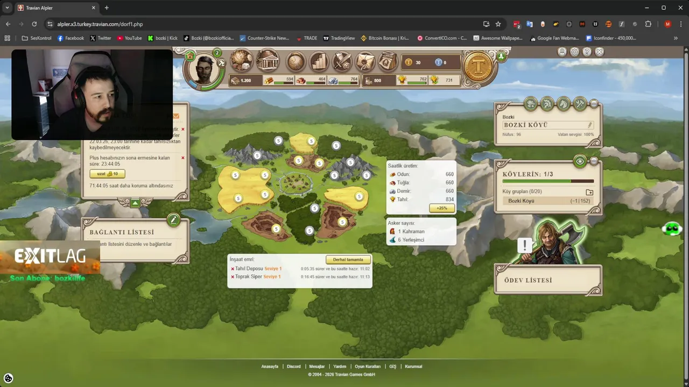This screenshot has height=387, width=689.
Task: Click the +25% production bonus button
Action: point(442,208)
